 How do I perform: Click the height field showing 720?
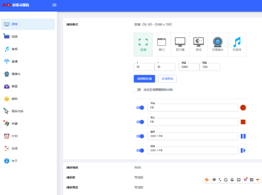[210, 67]
